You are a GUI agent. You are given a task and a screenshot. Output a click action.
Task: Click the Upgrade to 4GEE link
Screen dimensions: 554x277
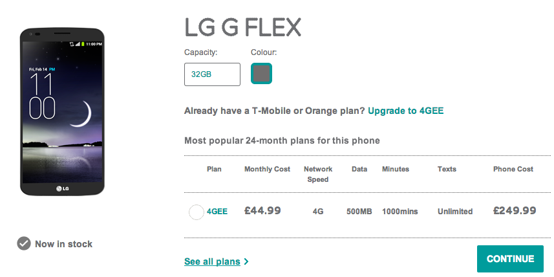coord(405,111)
